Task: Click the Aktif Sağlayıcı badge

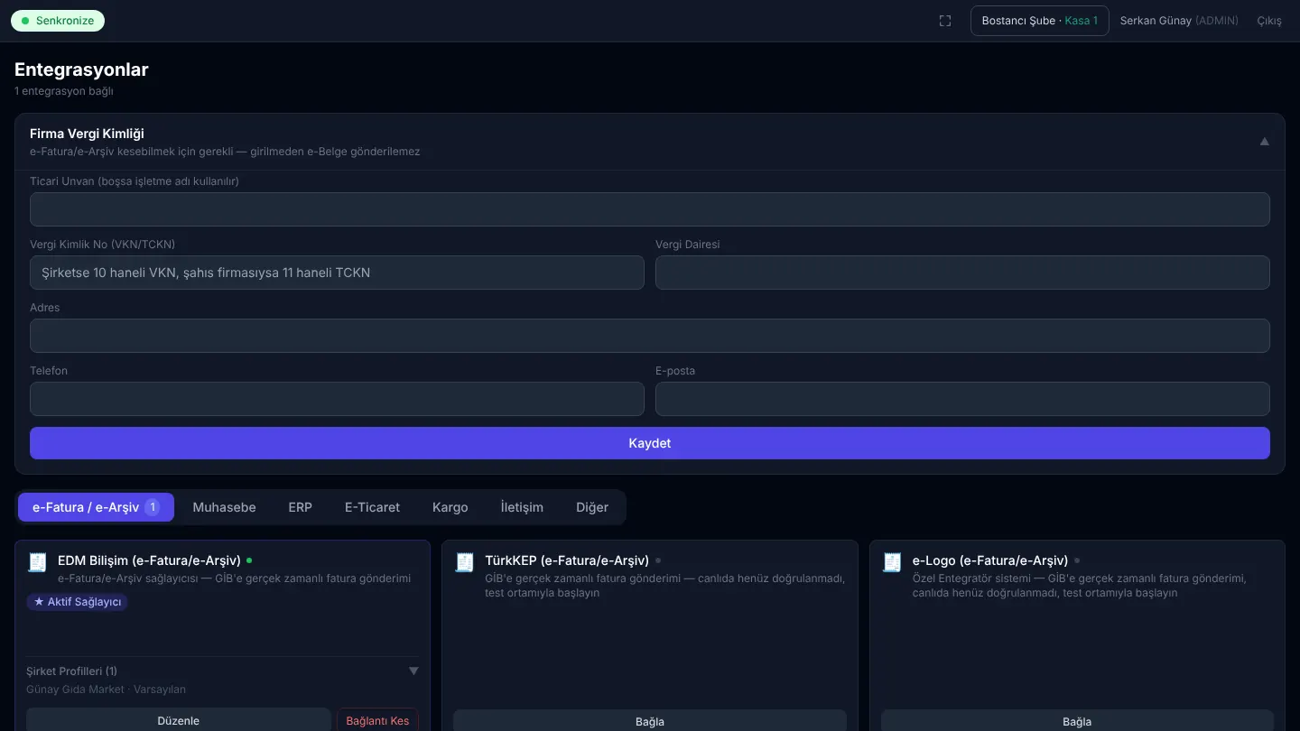Action: [78, 602]
